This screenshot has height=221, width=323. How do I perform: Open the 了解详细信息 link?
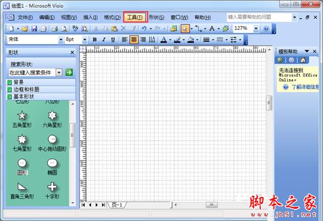point(305,87)
